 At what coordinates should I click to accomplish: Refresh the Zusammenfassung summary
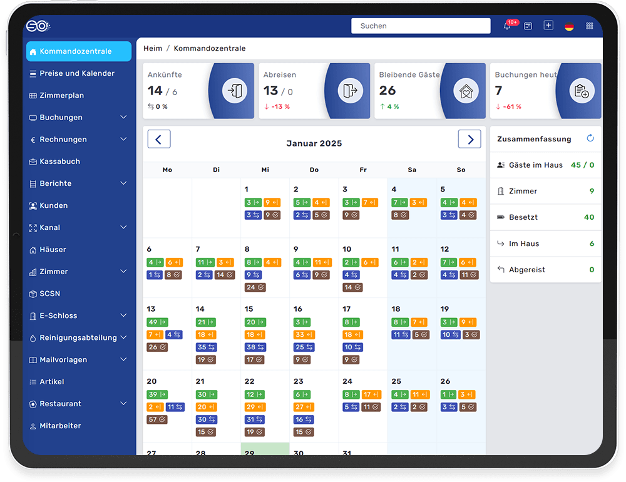click(x=590, y=138)
